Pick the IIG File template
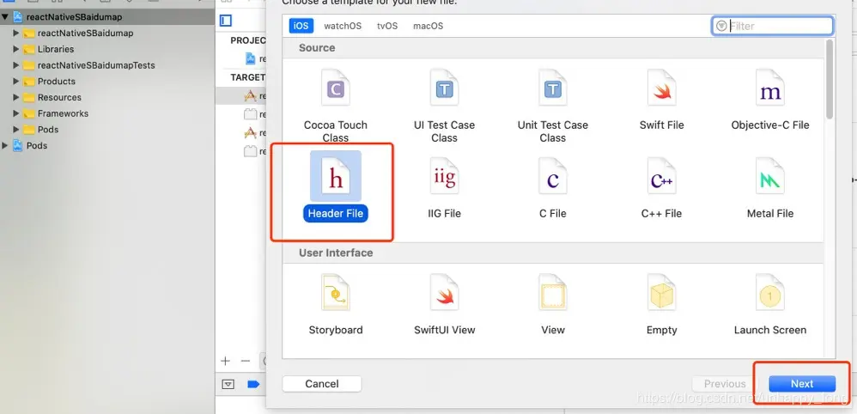 (444, 189)
